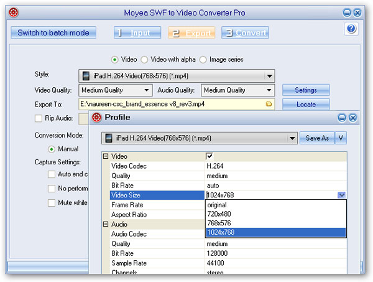Viewport: 373px width, 282px height.
Task: Select the Video Codec row
Action: [x=228, y=166]
